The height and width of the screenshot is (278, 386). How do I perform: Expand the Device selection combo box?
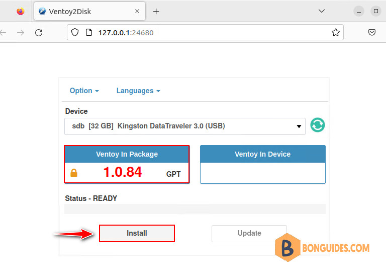pyautogui.click(x=185, y=126)
